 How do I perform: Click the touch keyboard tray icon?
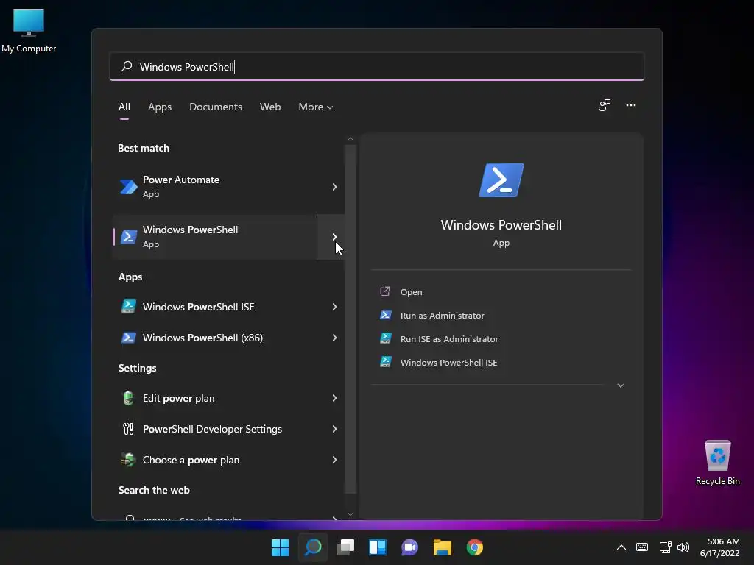[x=642, y=547]
